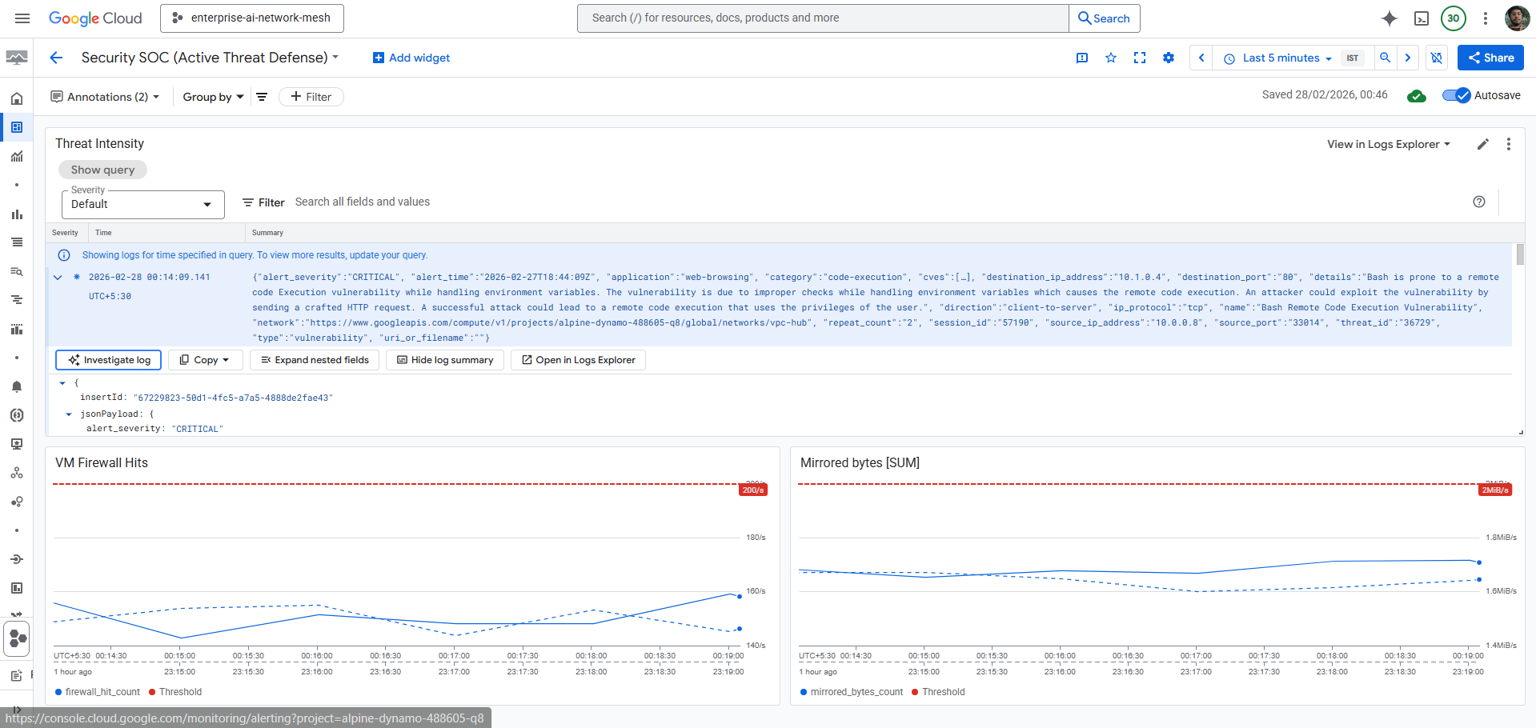Click Show query chip
The height and width of the screenshot is (728, 1536).
pos(102,170)
